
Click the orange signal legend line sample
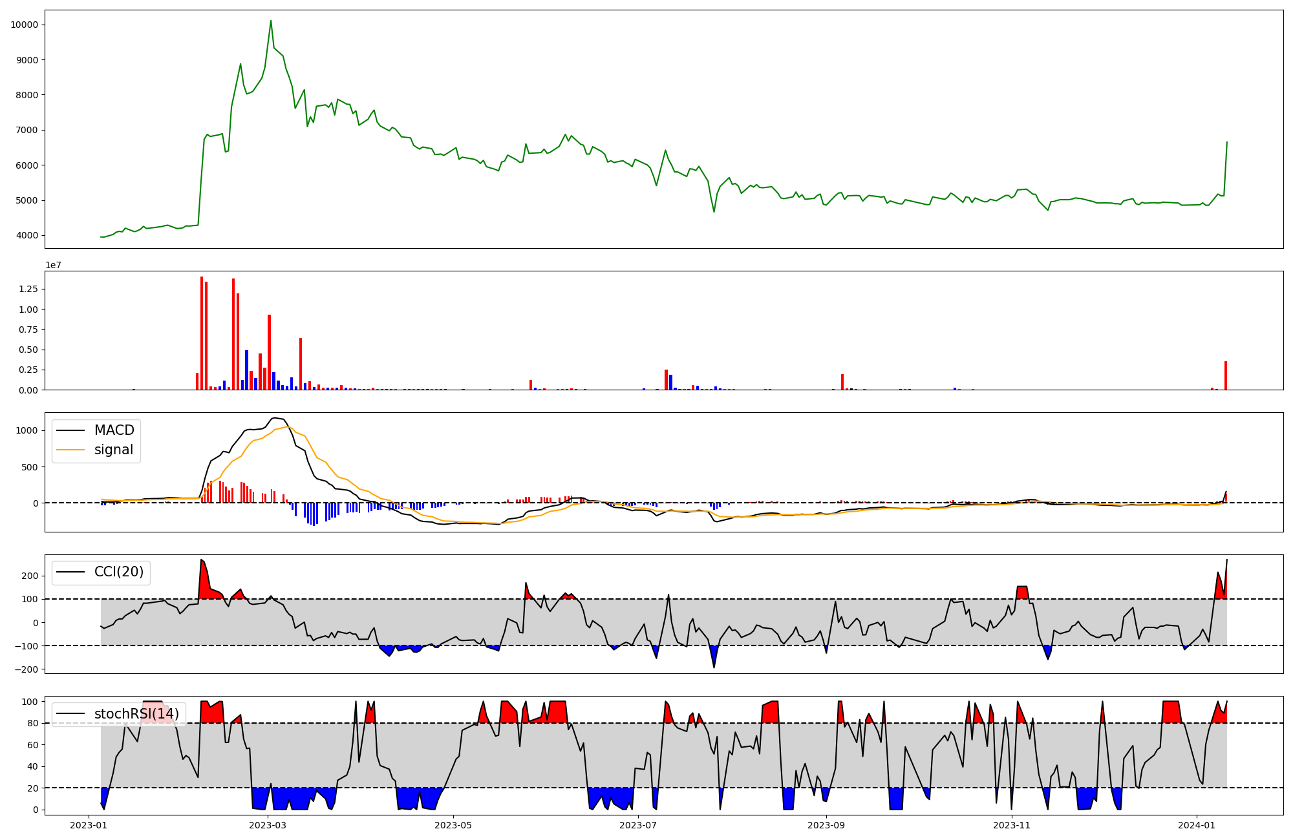pyautogui.click(x=70, y=450)
